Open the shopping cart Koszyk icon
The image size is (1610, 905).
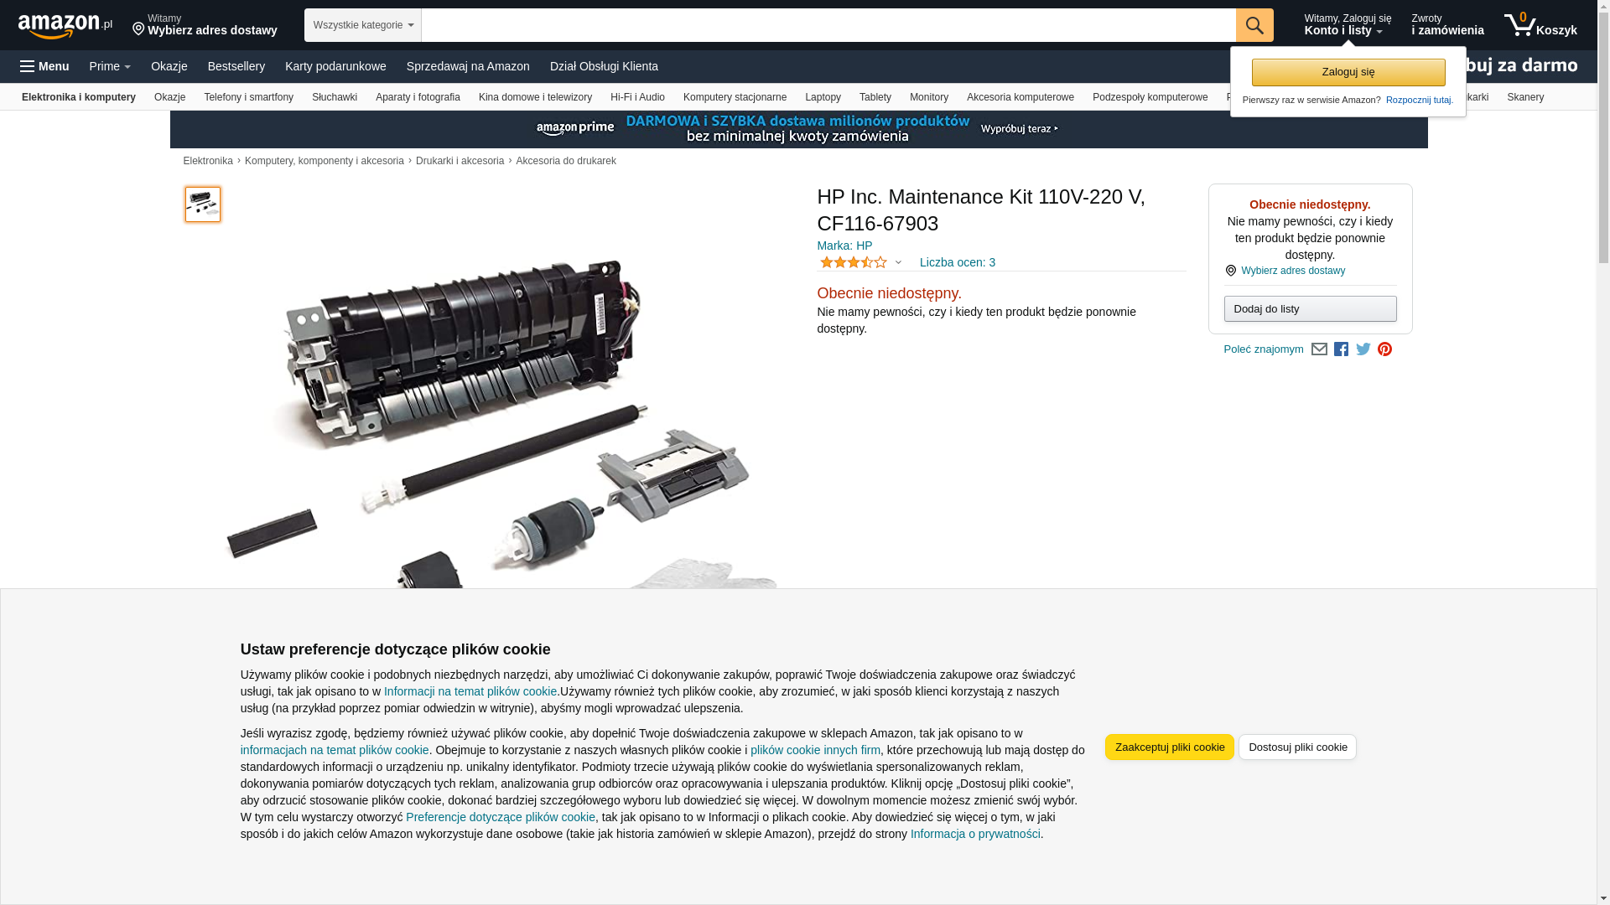coord(1540,25)
